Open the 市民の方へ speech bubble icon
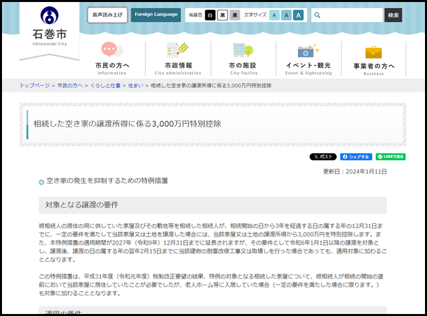The height and width of the screenshot is (316, 427). 112,49
